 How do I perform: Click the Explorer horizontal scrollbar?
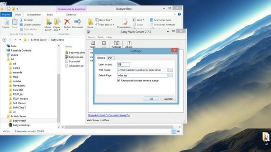tap(119, 127)
